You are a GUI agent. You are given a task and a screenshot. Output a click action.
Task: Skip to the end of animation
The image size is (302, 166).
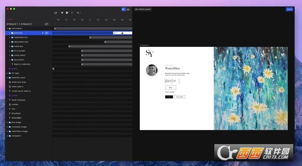[72, 13]
